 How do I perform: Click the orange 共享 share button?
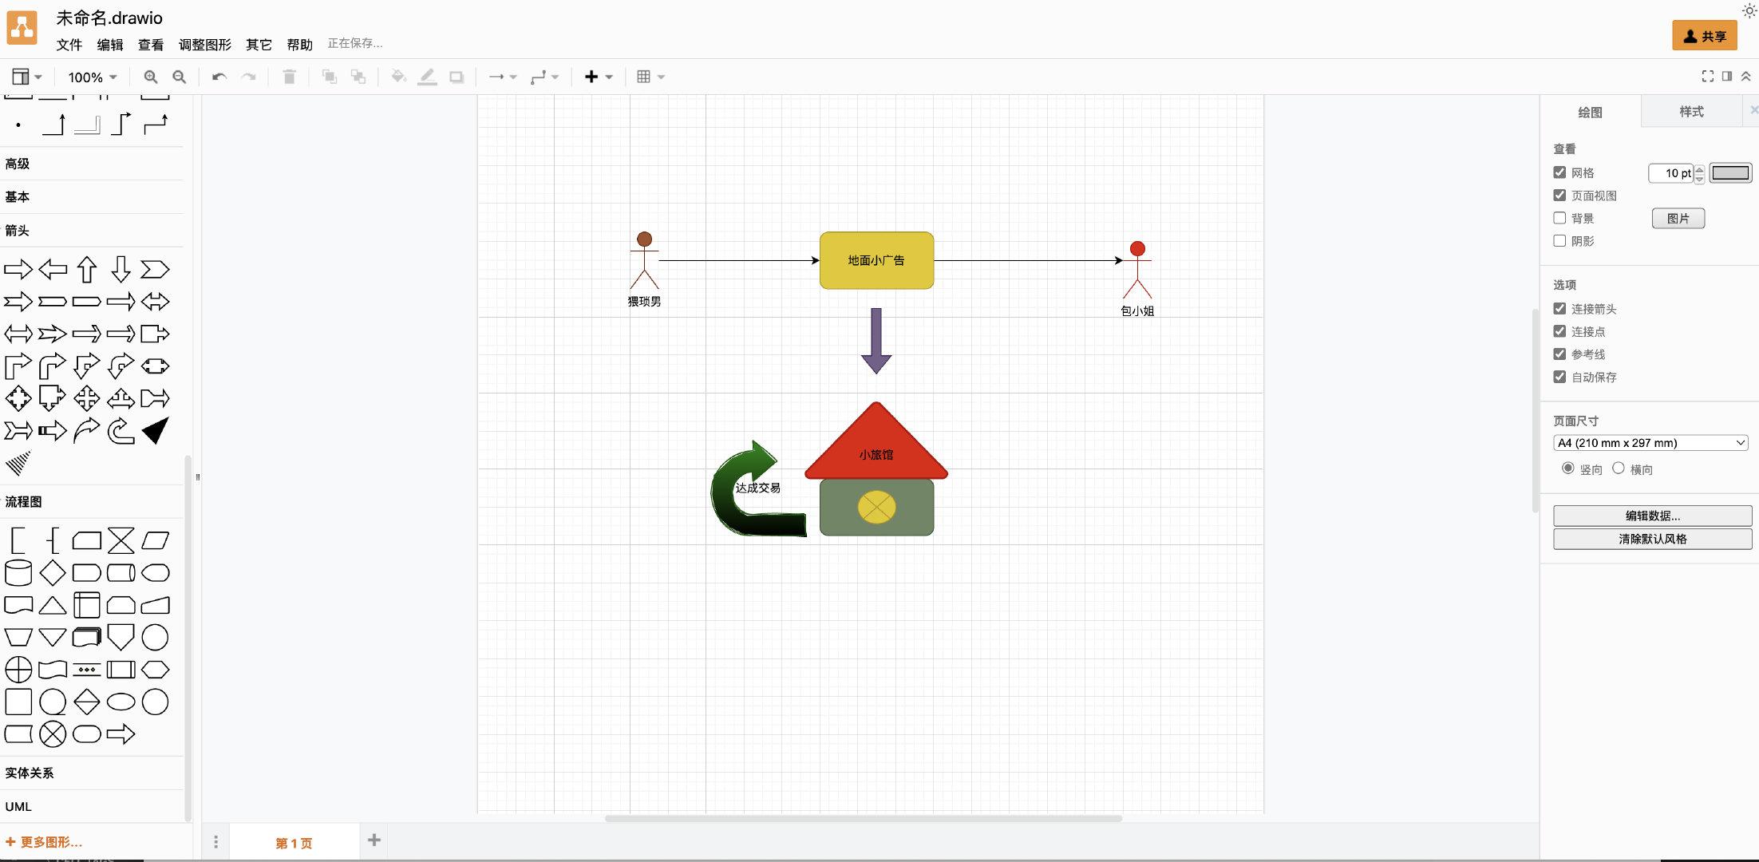click(x=1704, y=36)
